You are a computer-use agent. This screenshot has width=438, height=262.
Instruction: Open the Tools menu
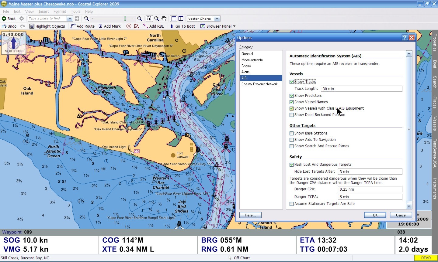point(75,12)
